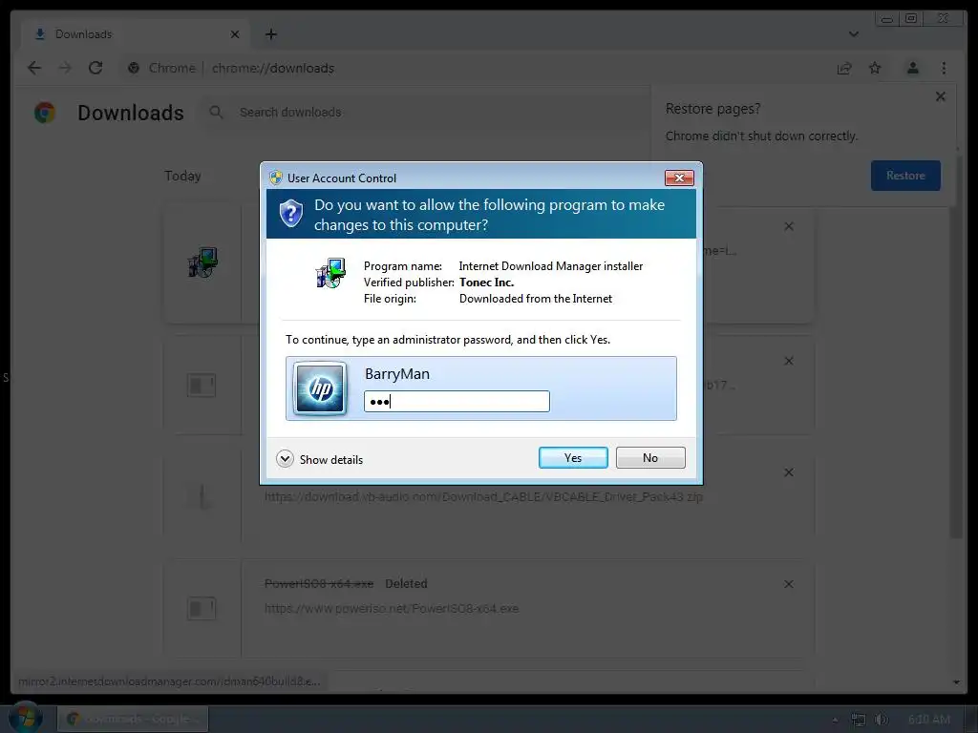Remove first download entry from list

(x=789, y=226)
